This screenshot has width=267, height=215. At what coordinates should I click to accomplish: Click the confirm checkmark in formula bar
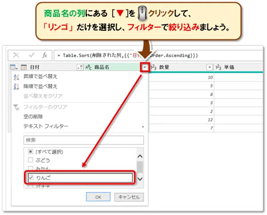[x=32, y=55]
